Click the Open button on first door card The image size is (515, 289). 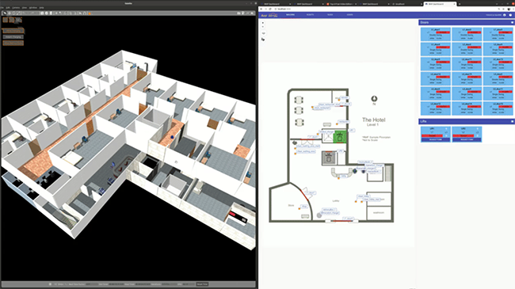(x=432, y=39)
